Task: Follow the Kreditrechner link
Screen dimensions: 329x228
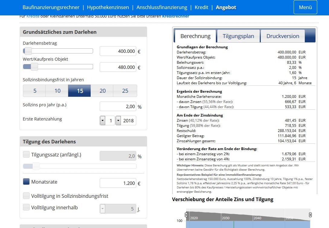Action: click(x=176, y=16)
